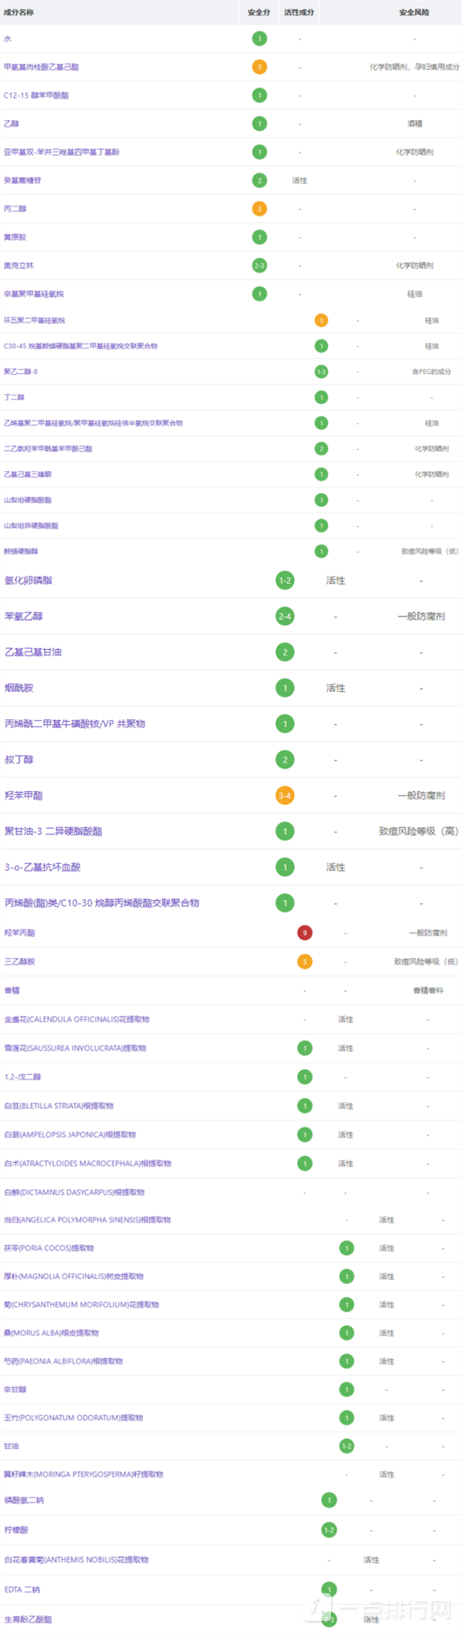The width and height of the screenshot is (462, 1634).
Task: Click score 2 badge for 叔丁醇
Action: (285, 760)
